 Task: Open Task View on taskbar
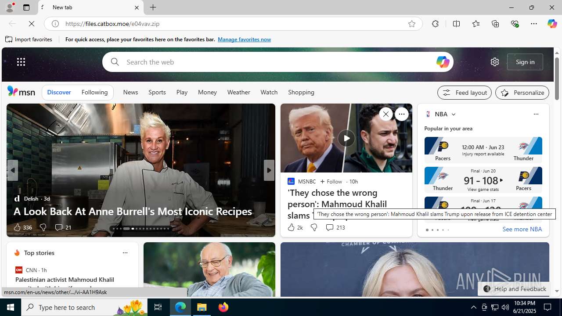pyautogui.click(x=158, y=307)
